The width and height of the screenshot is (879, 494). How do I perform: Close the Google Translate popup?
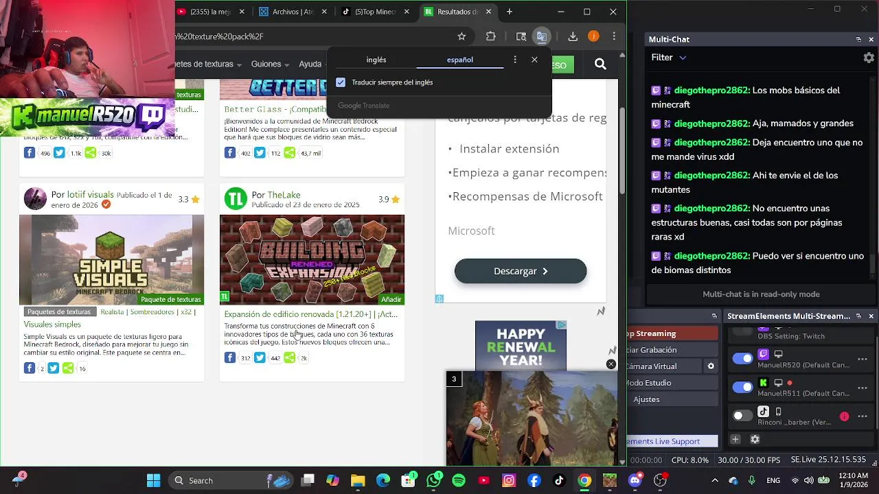tap(534, 60)
